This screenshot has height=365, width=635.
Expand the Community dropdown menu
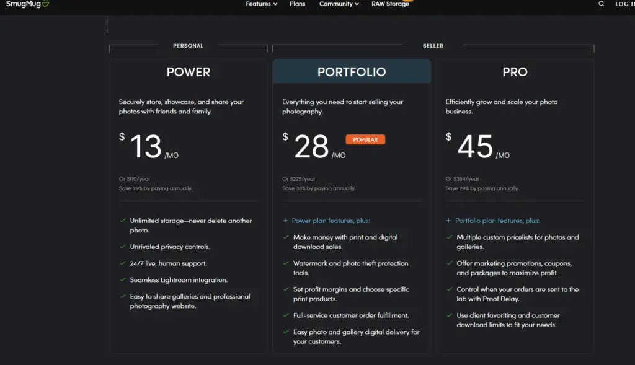point(339,4)
